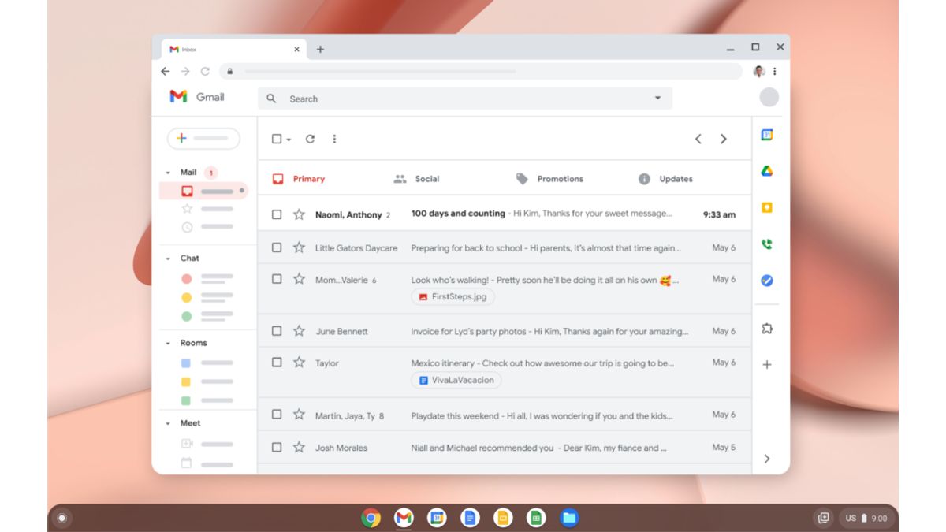946x532 pixels.
Task: Click the New meeting video icon under Meet
Action: coord(187,444)
